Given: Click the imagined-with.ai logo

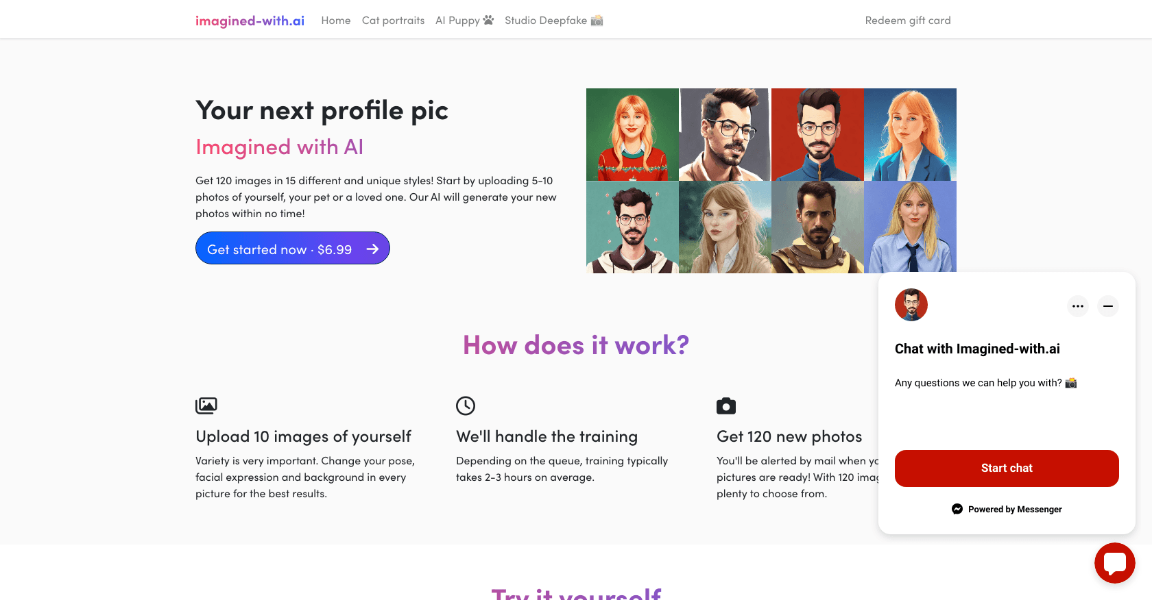Looking at the screenshot, I should (x=250, y=21).
